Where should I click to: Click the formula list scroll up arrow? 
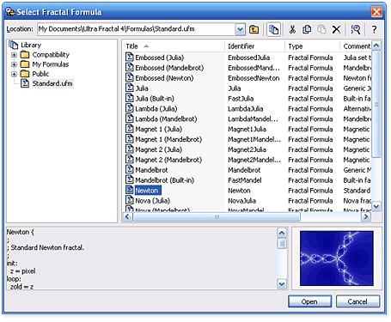pos(376,46)
